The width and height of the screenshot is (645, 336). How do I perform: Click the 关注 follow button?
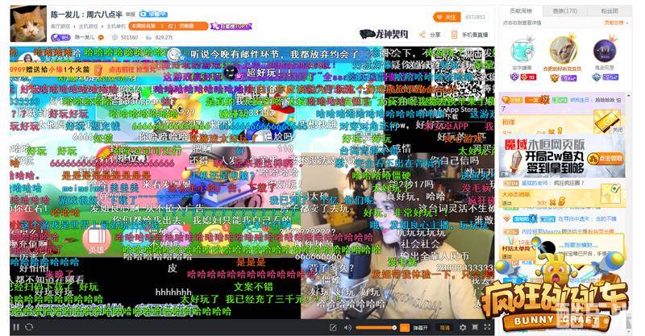445,16
